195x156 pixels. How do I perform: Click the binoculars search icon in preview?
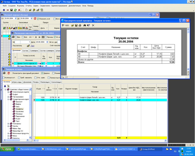pyautogui.click(x=84, y=25)
